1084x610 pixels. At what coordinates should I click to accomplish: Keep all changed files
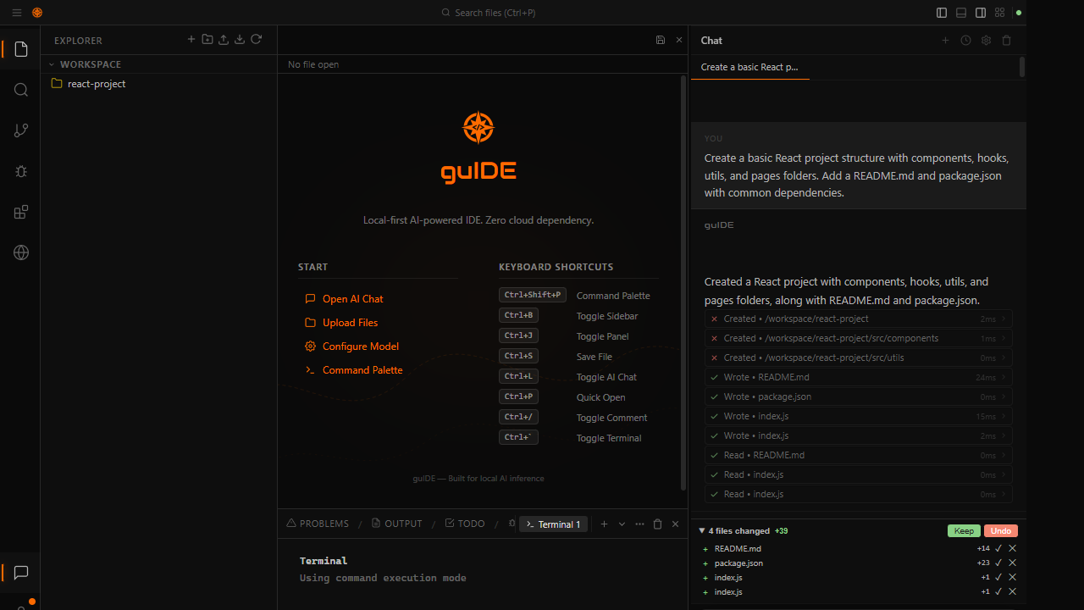[964, 531]
